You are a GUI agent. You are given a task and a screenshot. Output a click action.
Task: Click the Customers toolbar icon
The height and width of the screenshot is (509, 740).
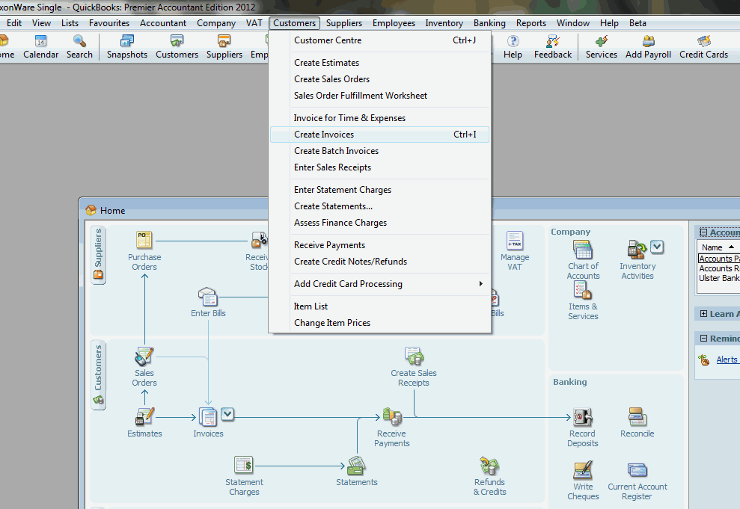click(177, 46)
